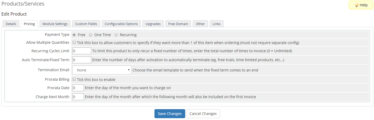Switch to the Upgrades tab
The height and width of the screenshot is (120, 374).
[x=153, y=24]
